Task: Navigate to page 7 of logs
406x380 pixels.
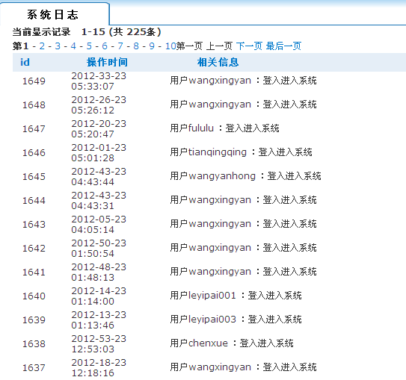Action: pyautogui.click(x=120, y=46)
